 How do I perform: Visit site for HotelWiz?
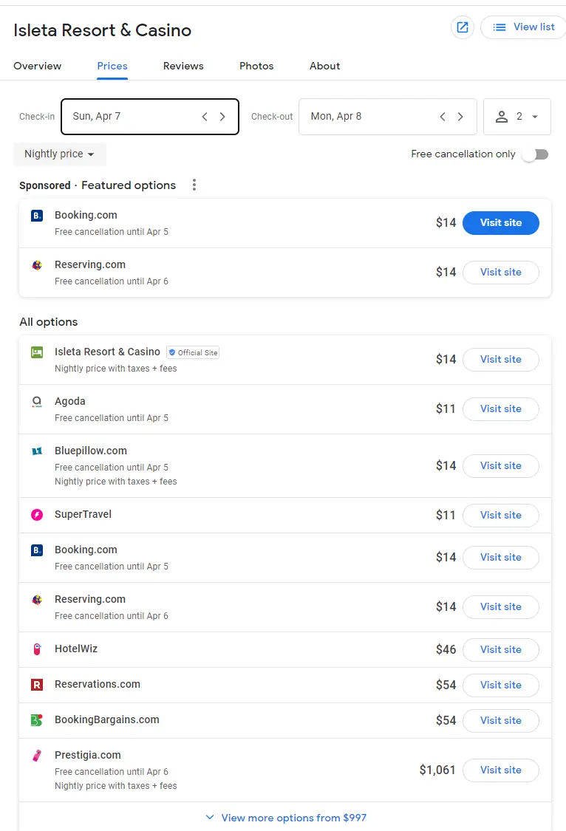[501, 650]
